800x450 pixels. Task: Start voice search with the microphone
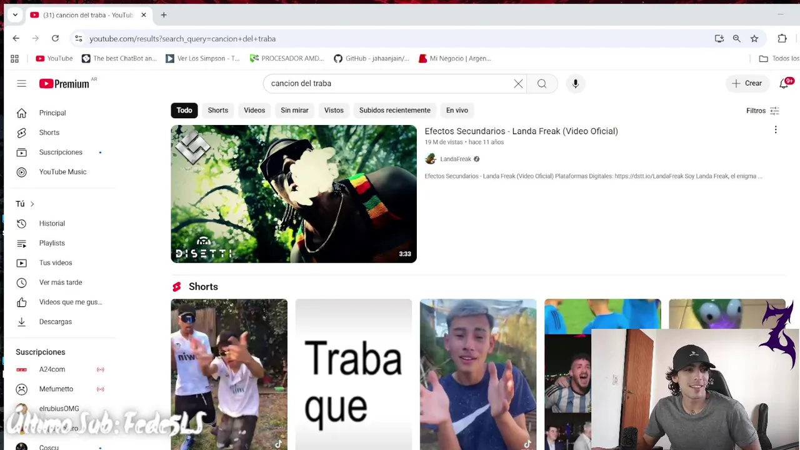576,83
